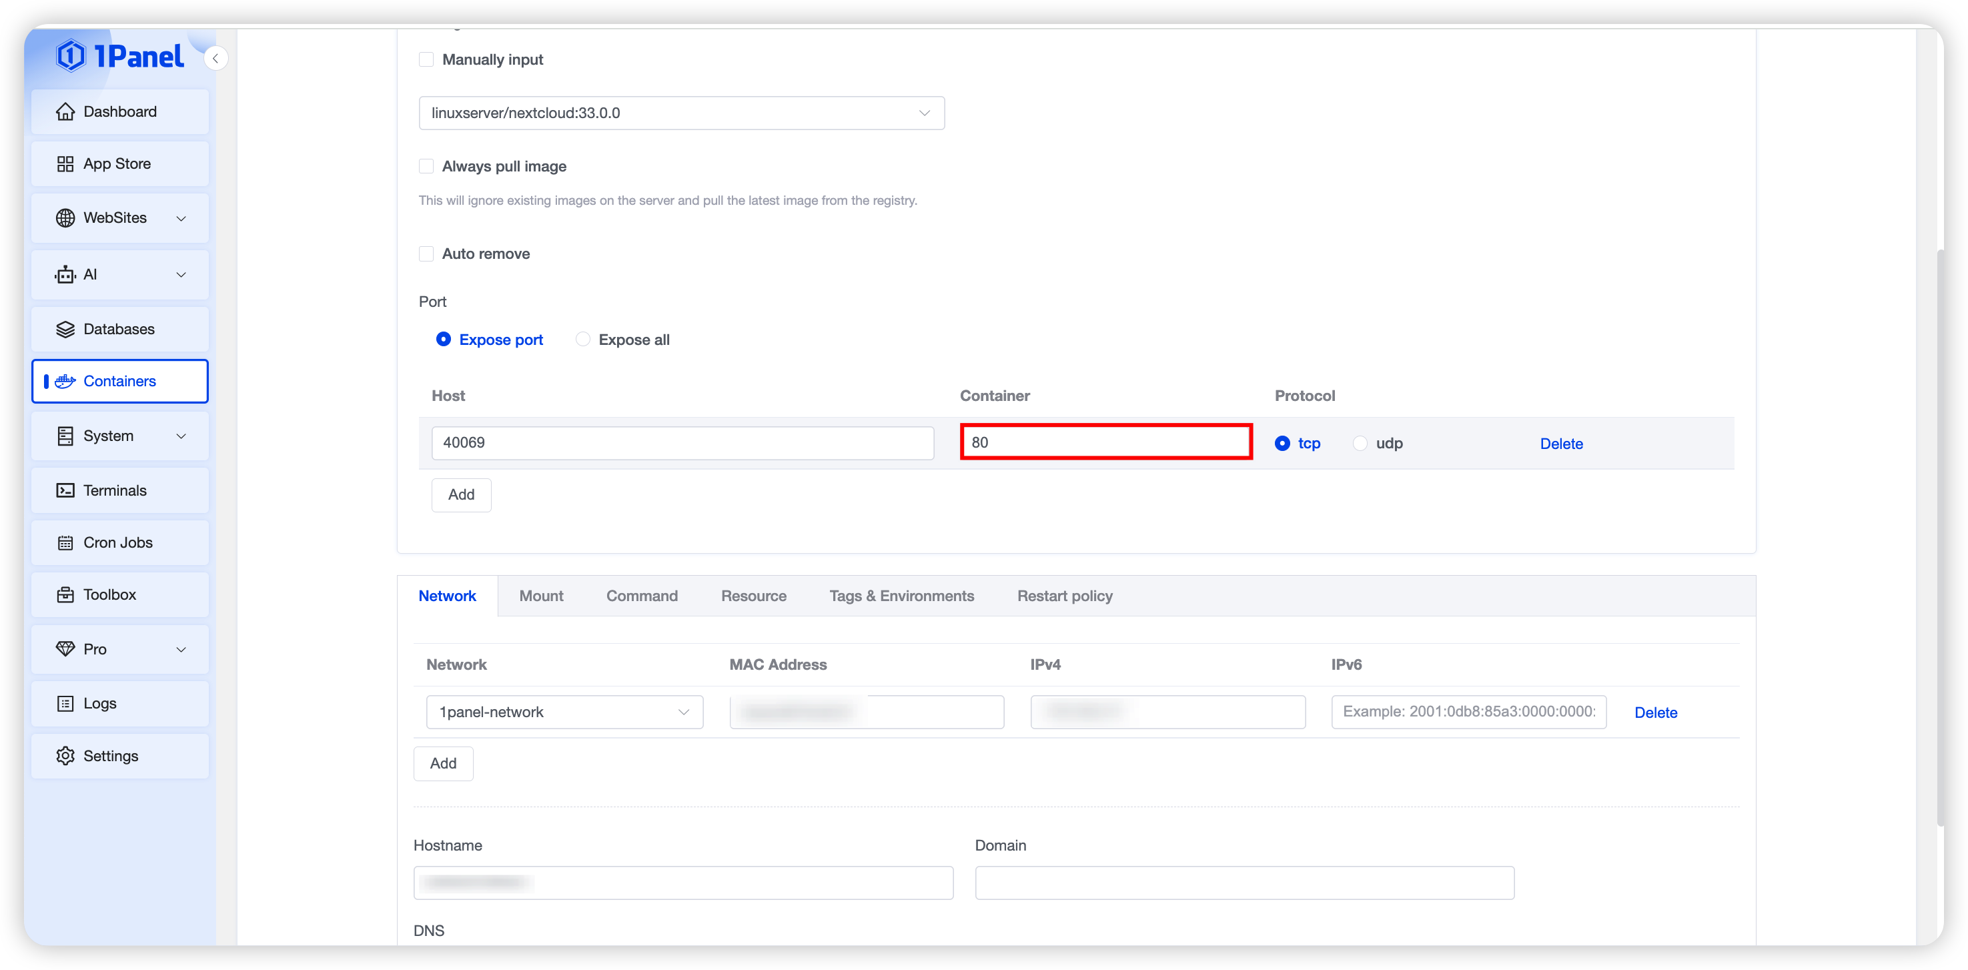
Task: Choose udp protocol radio button
Action: coord(1360,443)
